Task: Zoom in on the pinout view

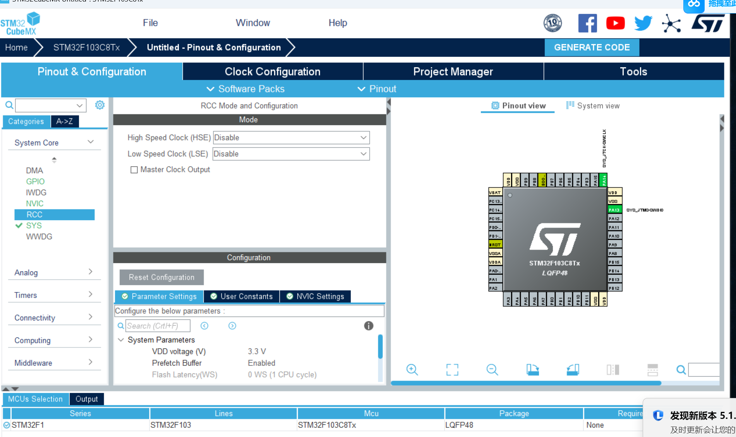Action: [412, 370]
